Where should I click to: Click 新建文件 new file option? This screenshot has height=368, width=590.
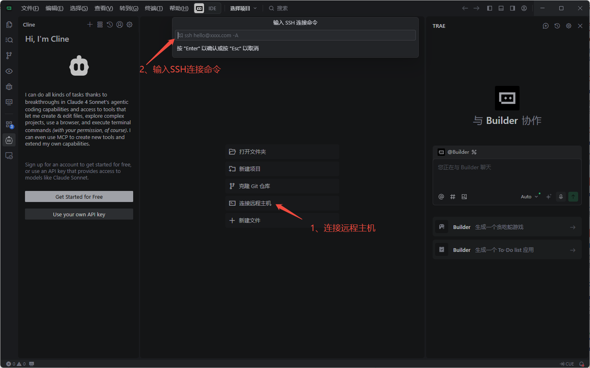coord(282,220)
